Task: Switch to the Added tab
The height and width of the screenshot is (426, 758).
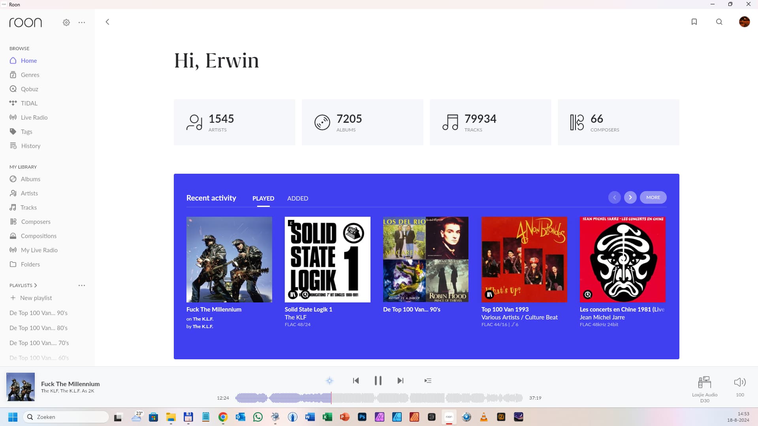Action: tap(297, 198)
